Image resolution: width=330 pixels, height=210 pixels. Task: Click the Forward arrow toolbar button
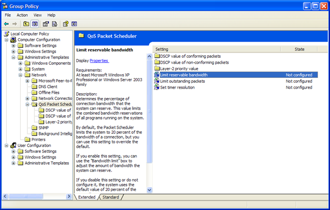14,24
